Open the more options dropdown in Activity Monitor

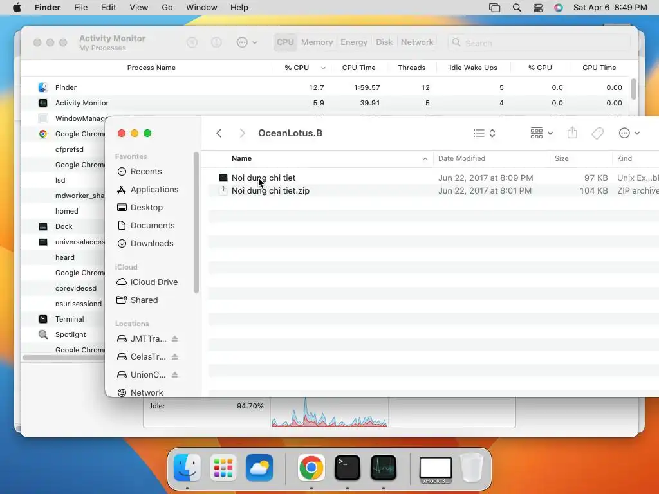246,42
